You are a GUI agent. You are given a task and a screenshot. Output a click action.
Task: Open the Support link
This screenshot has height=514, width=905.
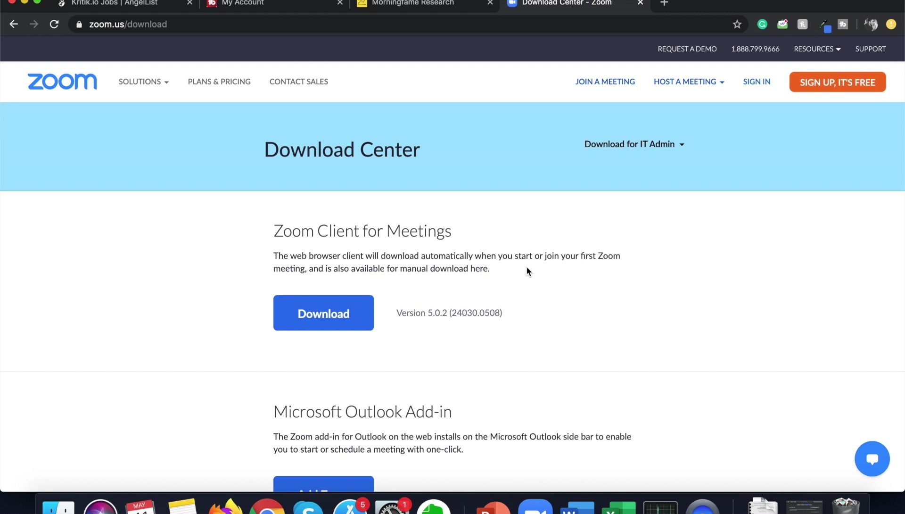[870, 49]
